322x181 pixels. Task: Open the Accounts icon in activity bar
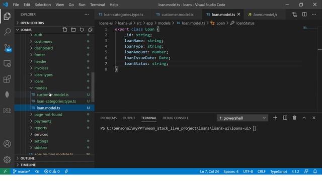pos(7,144)
